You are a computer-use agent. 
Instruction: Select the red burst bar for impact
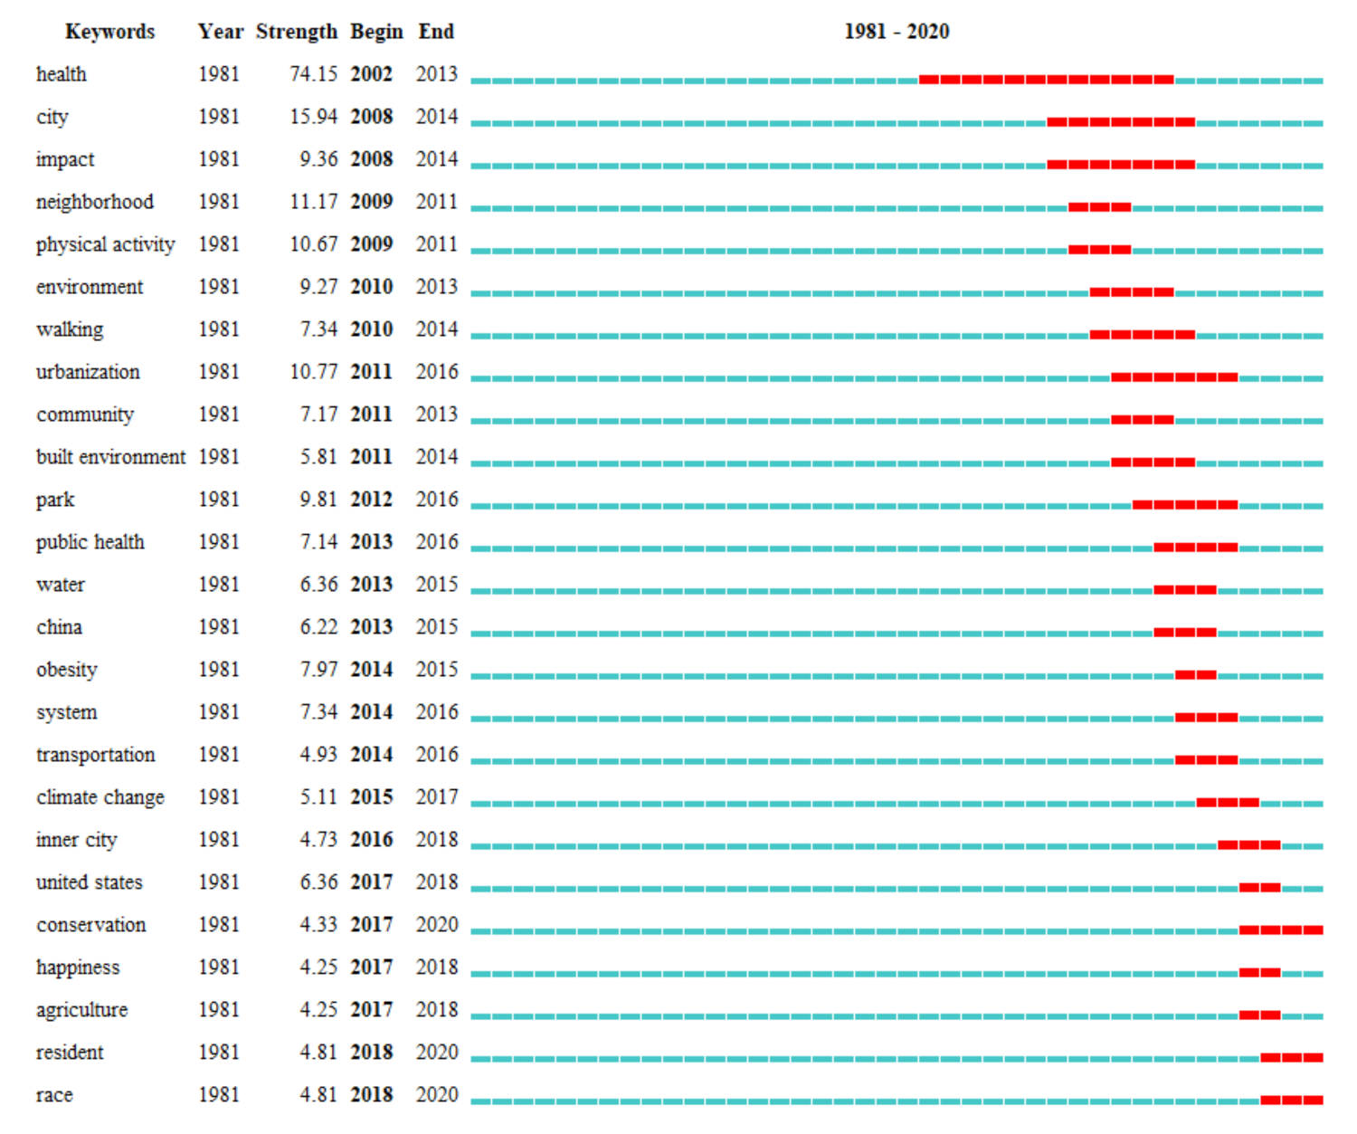(x=1121, y=165)
